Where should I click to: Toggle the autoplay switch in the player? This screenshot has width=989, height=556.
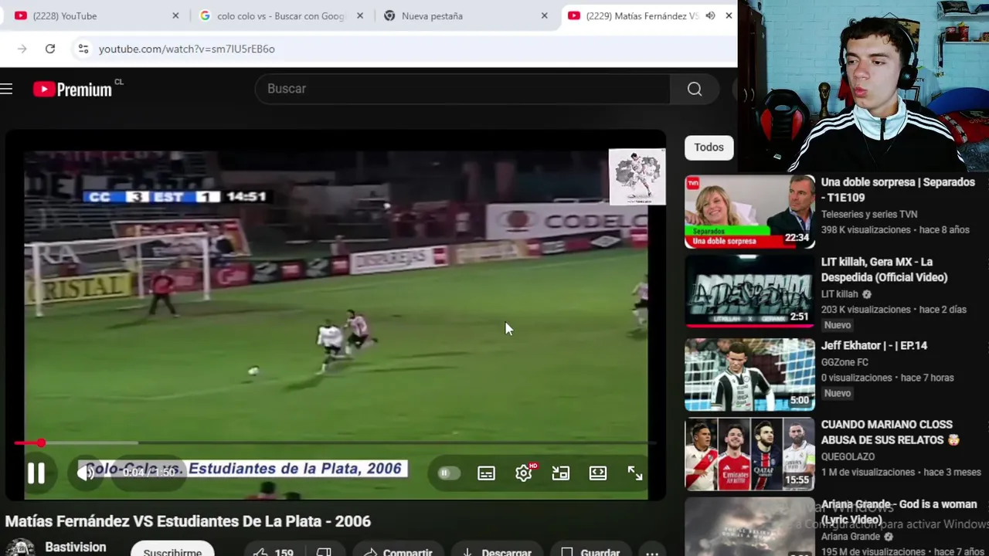coord(448,473)
